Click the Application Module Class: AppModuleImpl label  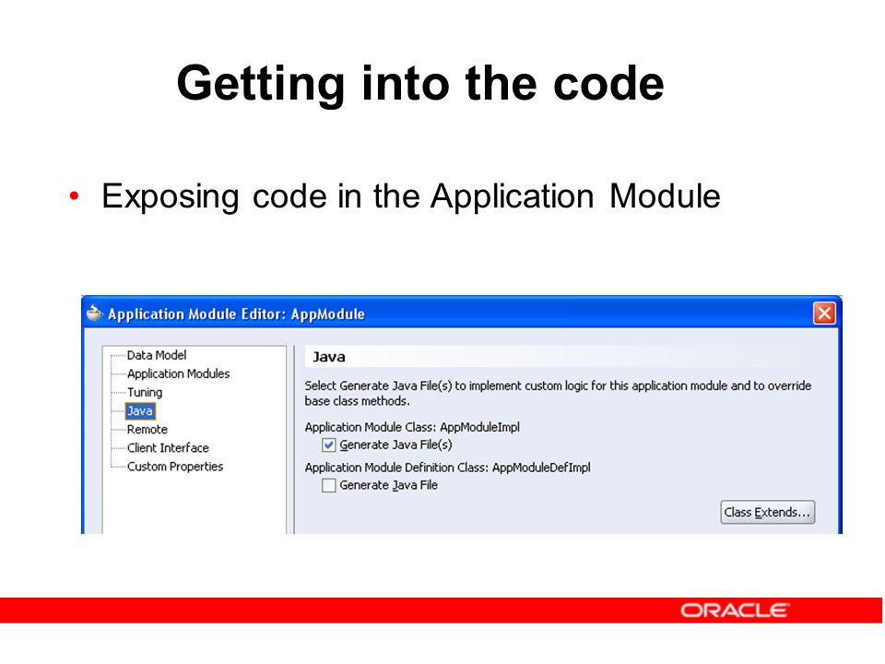(x=412, y=427)
